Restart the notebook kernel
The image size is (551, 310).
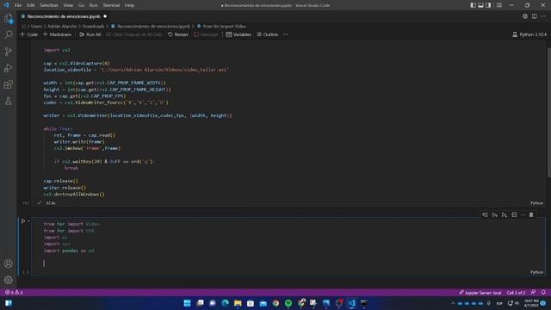(178, 34)
